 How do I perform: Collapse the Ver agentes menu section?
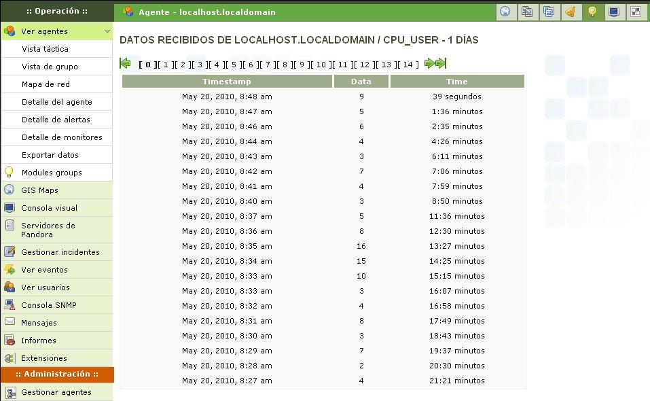pos(107,31)
